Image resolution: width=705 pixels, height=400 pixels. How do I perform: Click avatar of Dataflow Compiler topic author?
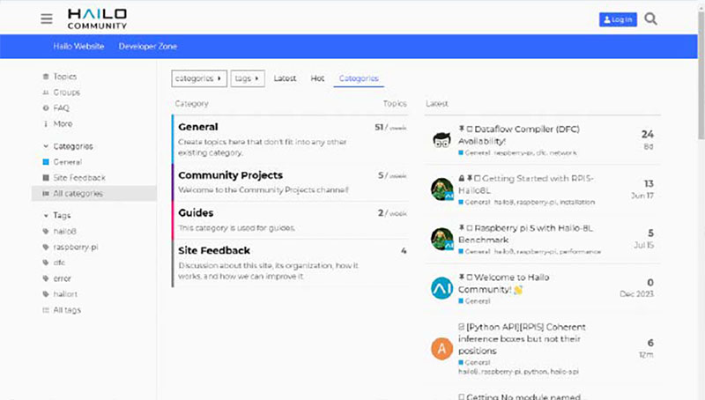(442, 140)
